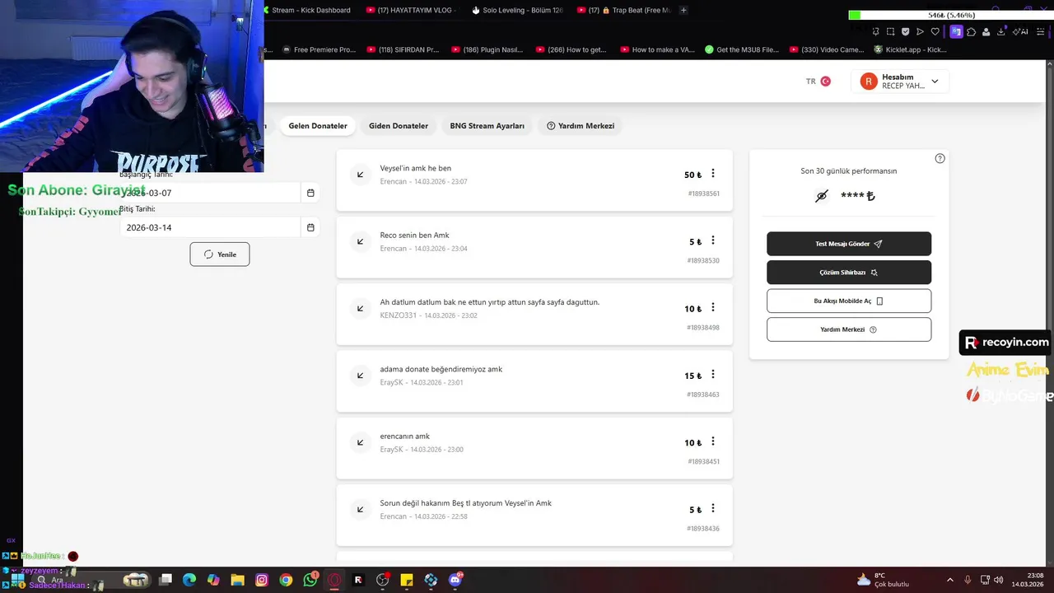Switch to Giden Donateler tab
Screen dimensions: 1054x593
click(x=399, y=126)
